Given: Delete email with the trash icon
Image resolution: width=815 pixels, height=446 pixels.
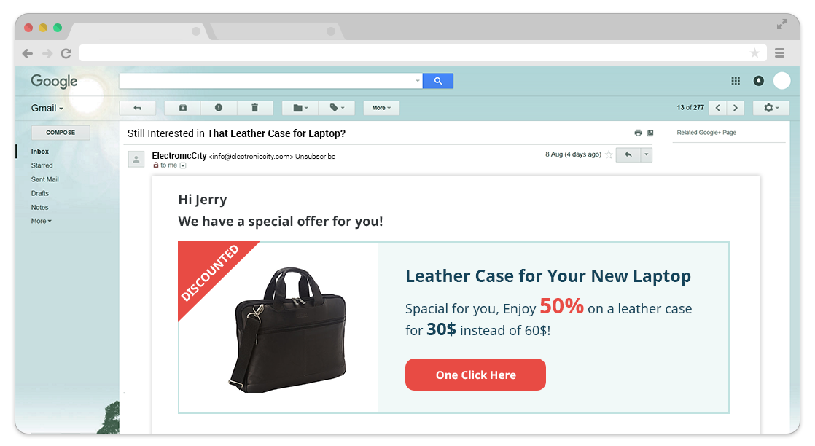Looking at the screenshot, I should 254,108.
